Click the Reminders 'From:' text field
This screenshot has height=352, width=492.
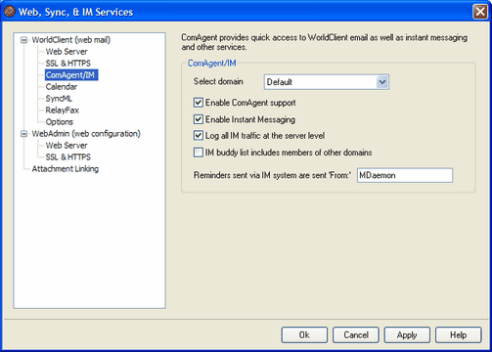405,175
